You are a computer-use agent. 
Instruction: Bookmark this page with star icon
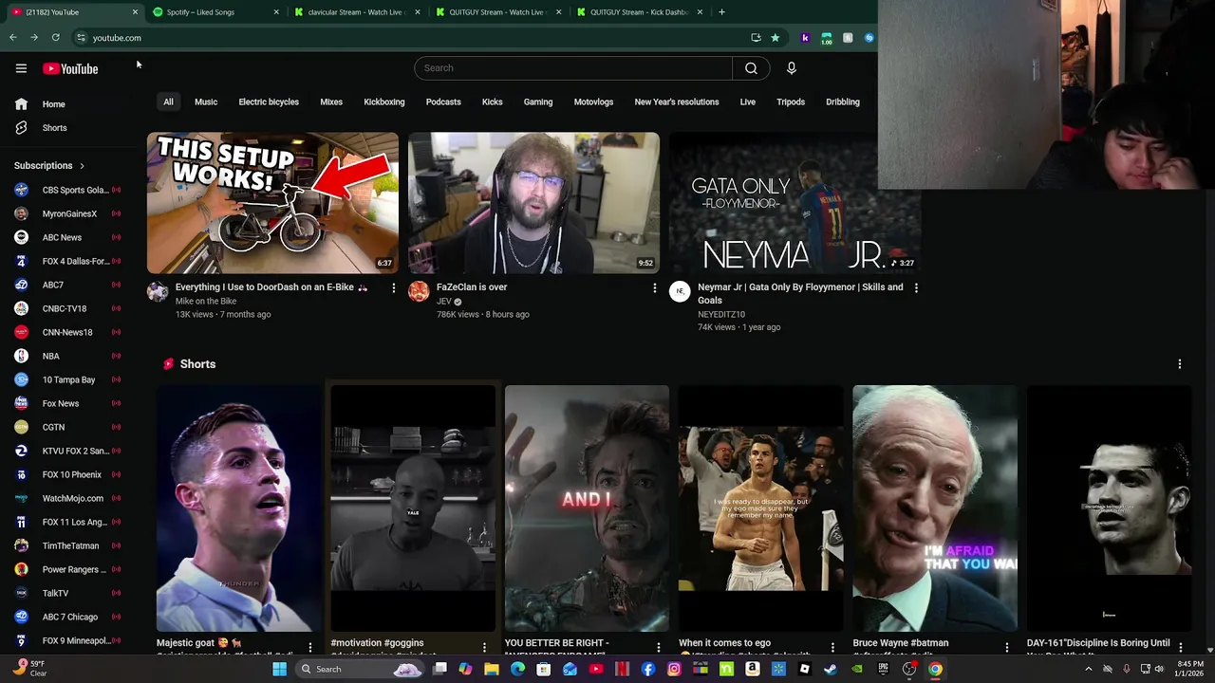coord(775,38)
